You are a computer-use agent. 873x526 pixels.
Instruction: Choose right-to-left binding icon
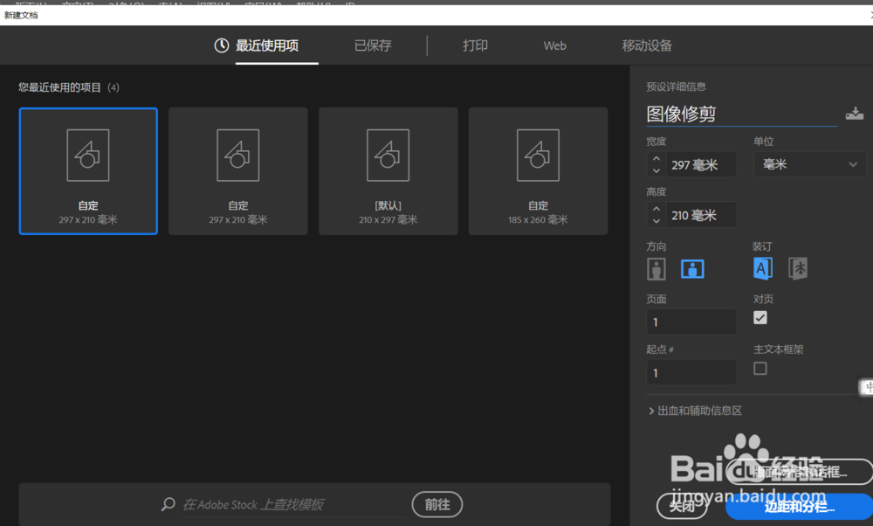(x=798, y=268)
